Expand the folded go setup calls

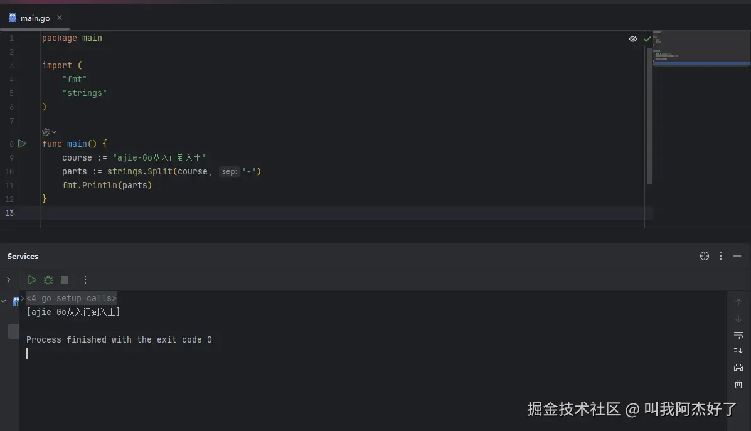(x=71, y=298)
